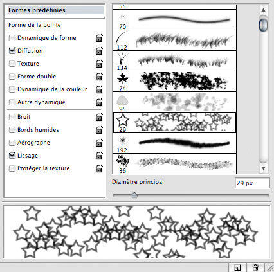Click the Autre dynamique label
This screenshot has width=274, height=272.
pos(41,102)
